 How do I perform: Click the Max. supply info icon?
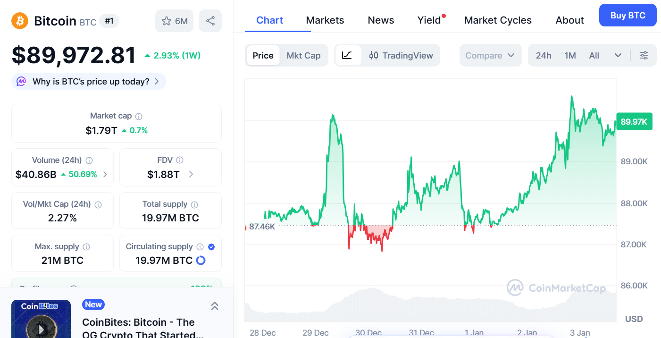click(x=86, y=247)
